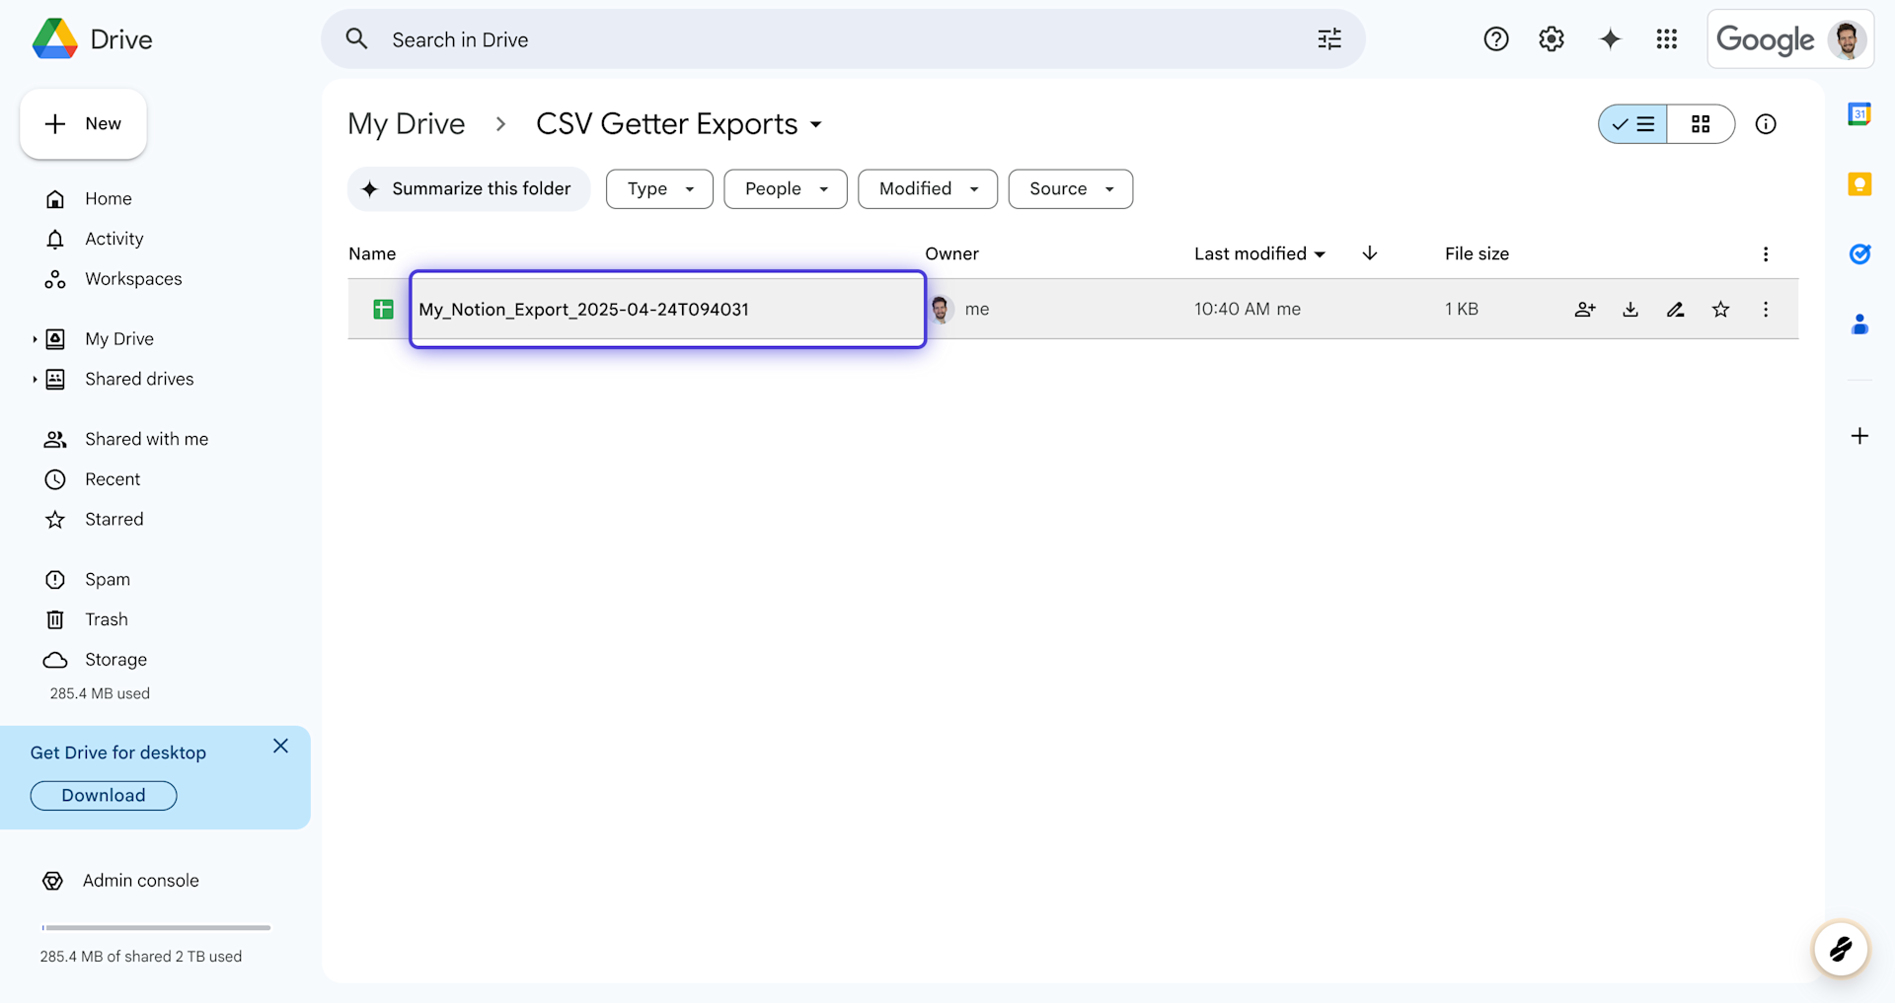Image resolution: width=1895 pixels, height=1003 pixels.
Task: Open the Gemini sparkle icon
Action: tap(1610, 38)
